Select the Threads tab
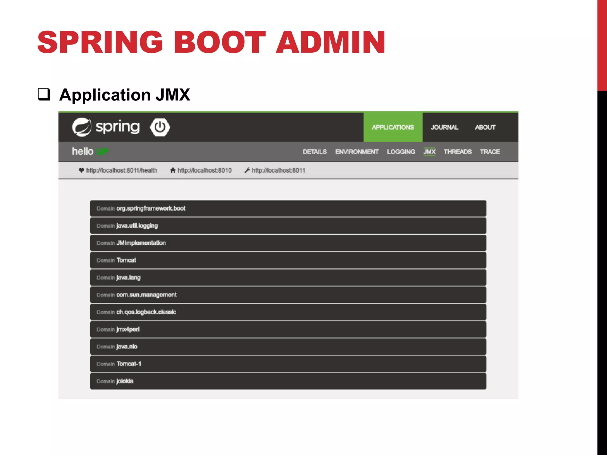 [457, 152]
